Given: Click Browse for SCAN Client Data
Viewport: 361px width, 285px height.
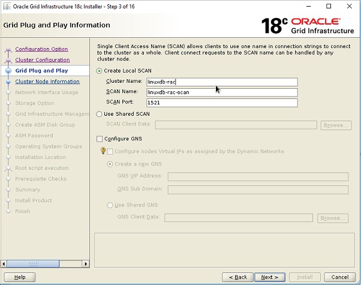Looking at the screenshot, I should [336, 125].
